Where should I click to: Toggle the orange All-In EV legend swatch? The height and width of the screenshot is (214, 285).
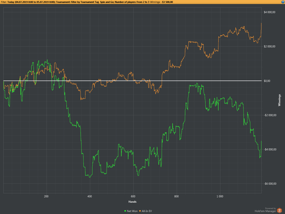140,211
